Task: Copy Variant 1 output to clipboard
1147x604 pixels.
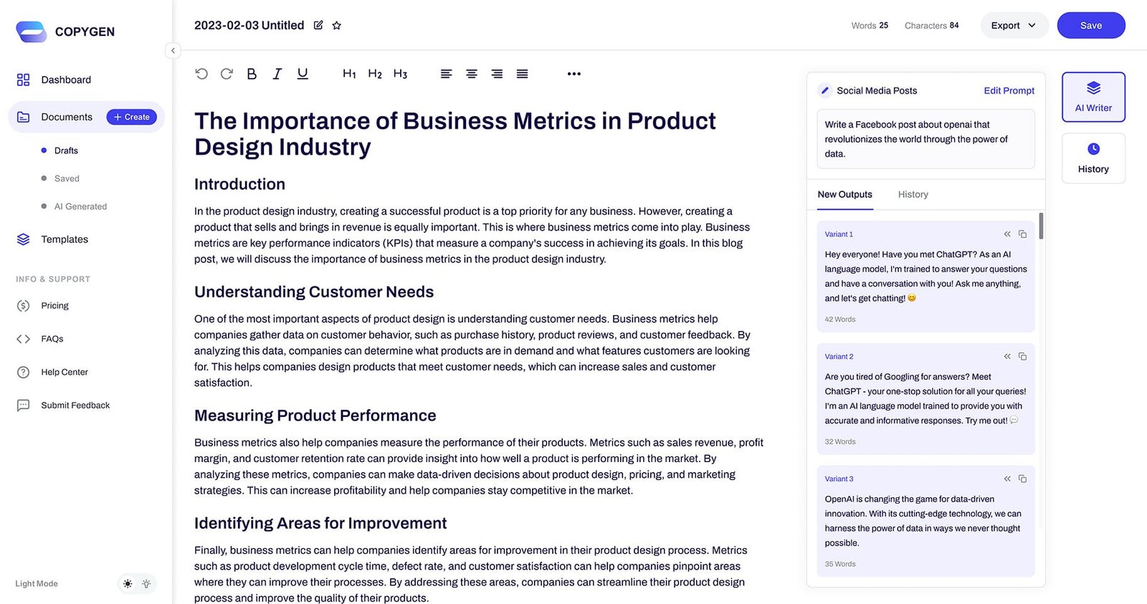Action: point(1022,234)
